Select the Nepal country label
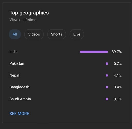The width and height of the screenshot is (132, 129). click(14, 75)
